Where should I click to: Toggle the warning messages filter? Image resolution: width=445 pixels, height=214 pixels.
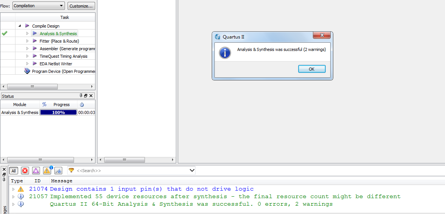tap(47, 171)
